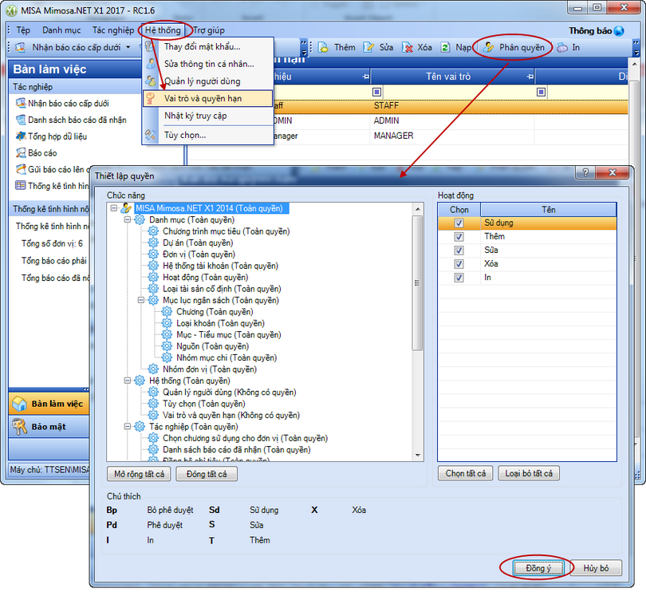Choose Thay đổi mật khẩu menu entry
Screen dimensions: 646x592
pyautogui.click(x=208, y=46)
